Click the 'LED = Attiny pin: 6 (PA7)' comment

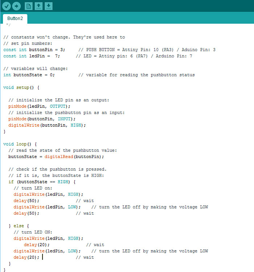pyautogui.click(x=134, y=56)
